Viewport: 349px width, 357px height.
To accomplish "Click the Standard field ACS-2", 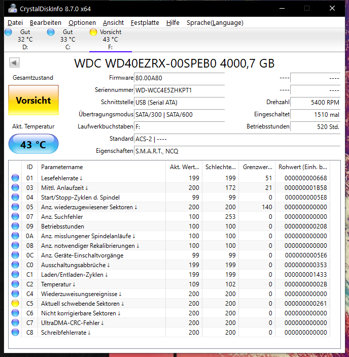I will click(x=237, y=139).
